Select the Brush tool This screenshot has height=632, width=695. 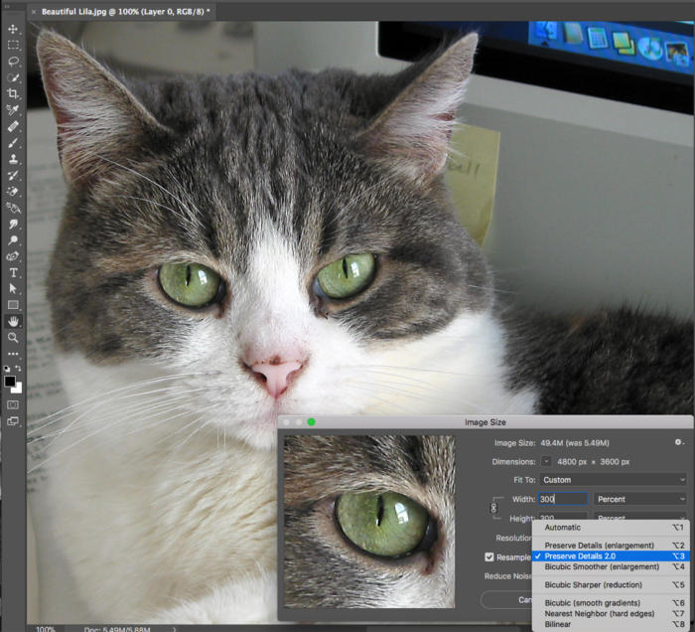coord(13,142)
